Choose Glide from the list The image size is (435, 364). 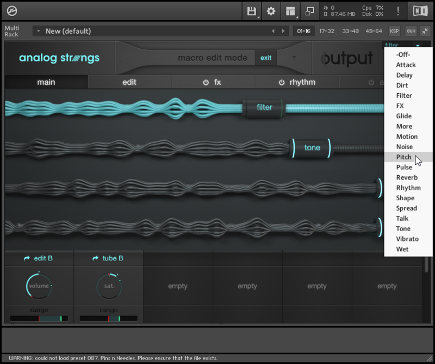point(408,116)
